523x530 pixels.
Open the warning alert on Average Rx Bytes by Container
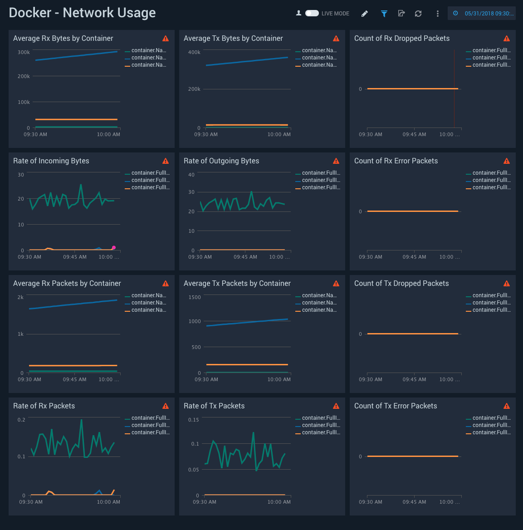[166, 39]
